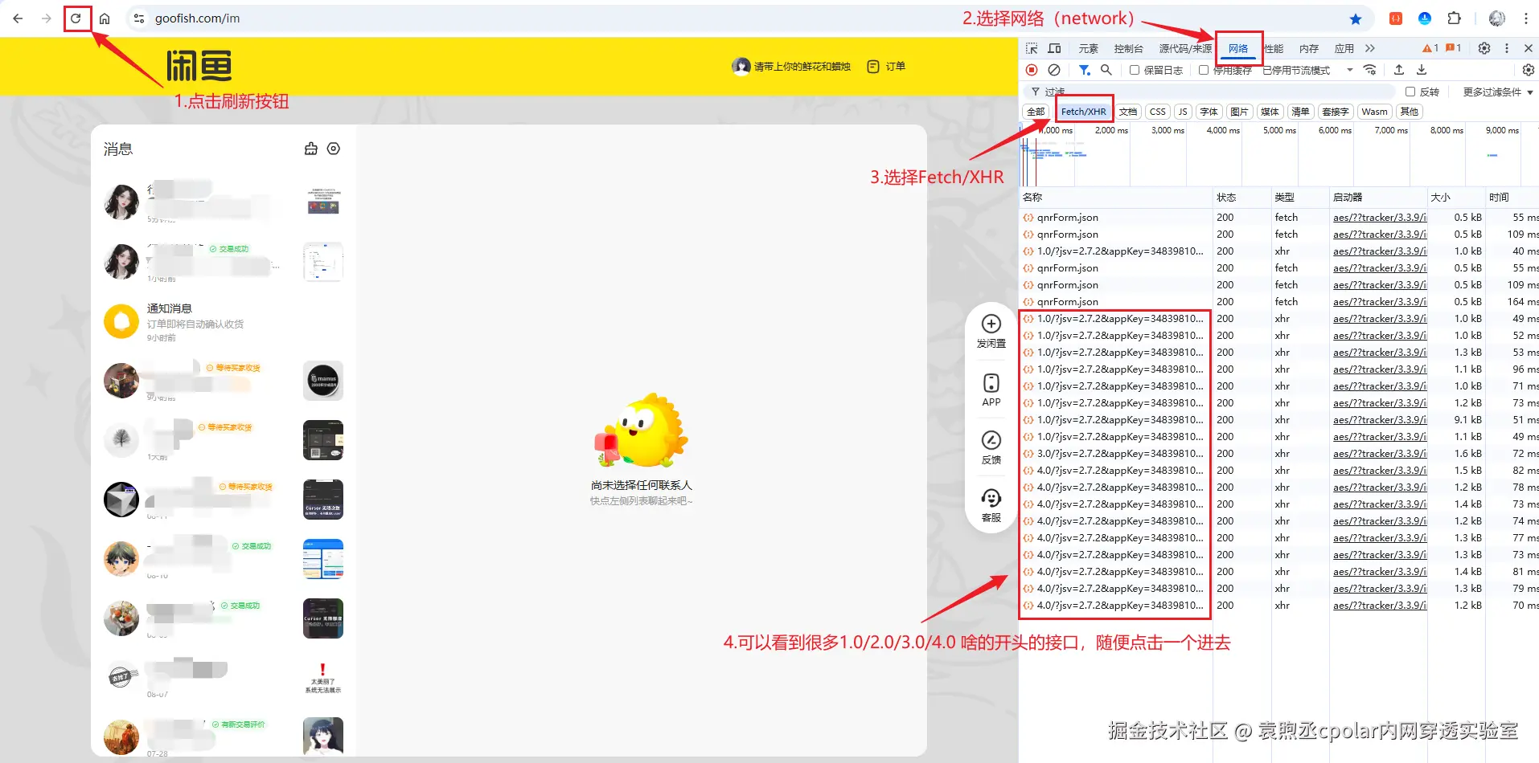Filter requests by 图片
The width and height of the screenshot is (1539, 763).
pyautogui.click(x=1239, y=112)
